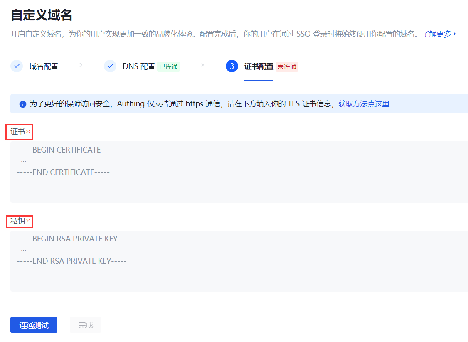The image size is (468, 342).
Task: Select the 证书配置 step label
Action: click(259, 66)
